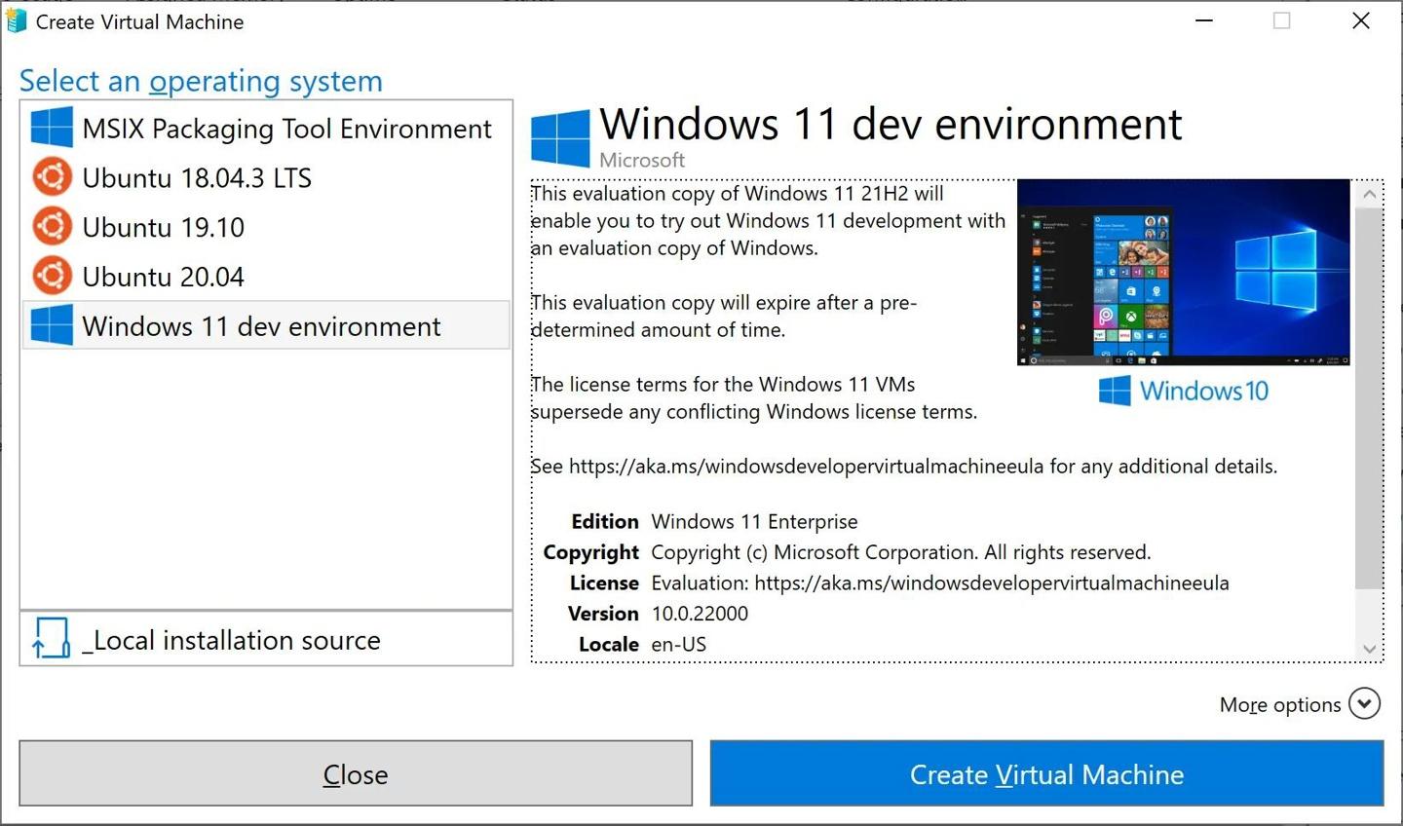The height and width of the screenshot is (826, 1403).
Task: Click the Windows 10 preview thumbnail
Action: tap(1183, 272)
